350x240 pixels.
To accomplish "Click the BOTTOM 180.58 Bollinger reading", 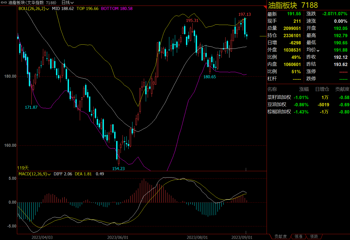I will [117, 9].
